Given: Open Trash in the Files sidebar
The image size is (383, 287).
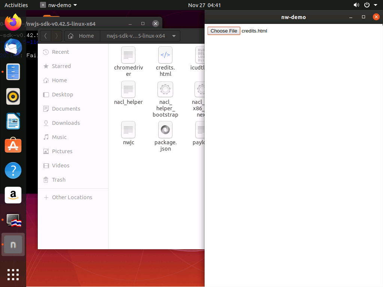Looking at the screenshot, I should [73, 180].
